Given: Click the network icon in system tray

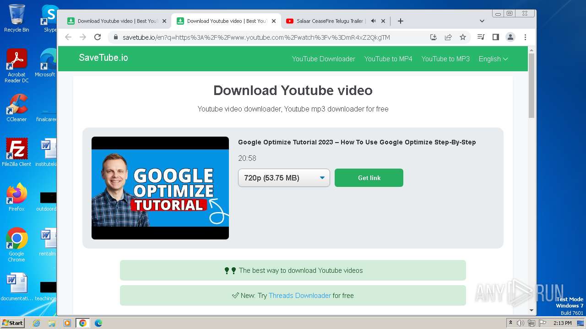Looking at the screenshot, I should tap(532, 323).
